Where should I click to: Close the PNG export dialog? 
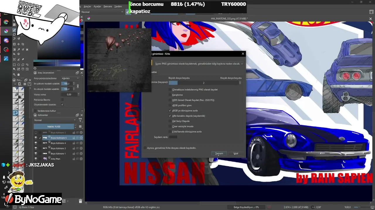(x=243, y=54)
